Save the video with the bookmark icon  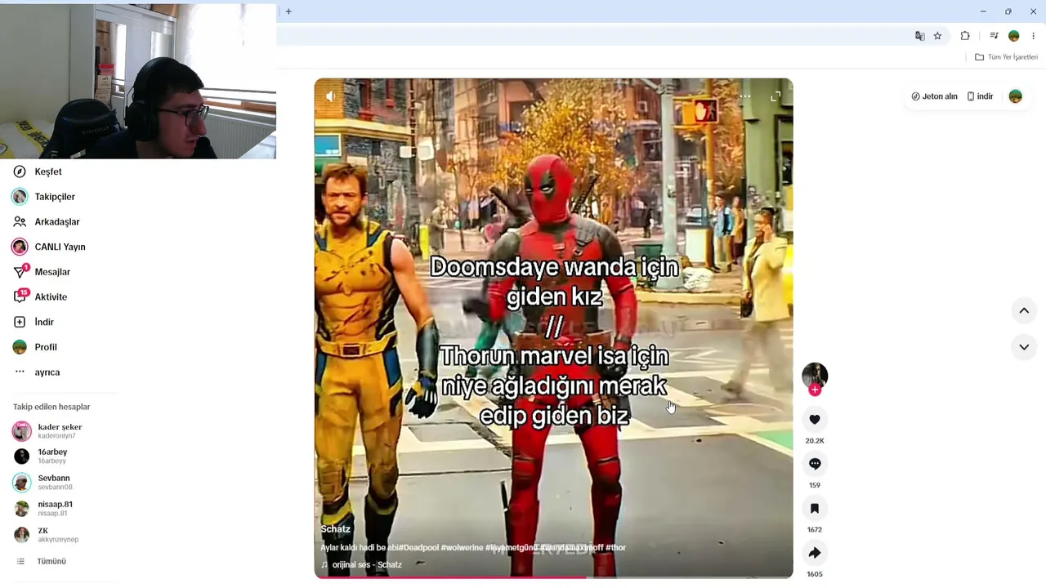click(815, 509)
